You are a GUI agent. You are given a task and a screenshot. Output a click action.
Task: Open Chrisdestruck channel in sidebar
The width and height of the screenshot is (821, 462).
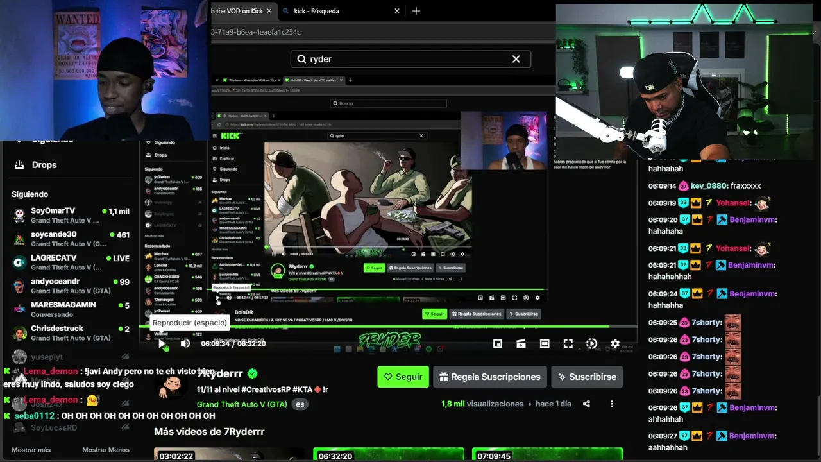(x=70, y=333)
